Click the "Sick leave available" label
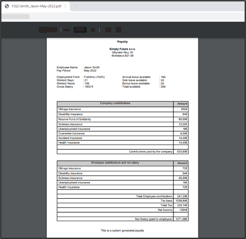The height and width of the screenshot is (239, 246). point(135,80)
